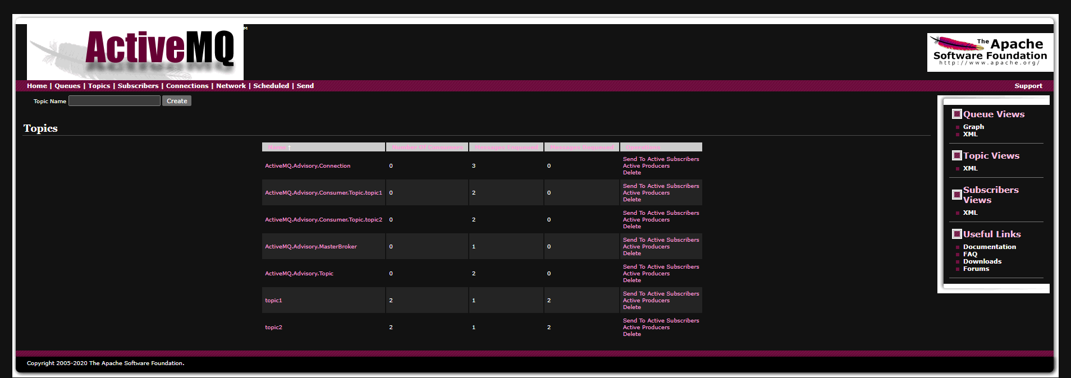
Task: Send To Active Subscribers in the topic2 row
Action: [x=661, y=321]
